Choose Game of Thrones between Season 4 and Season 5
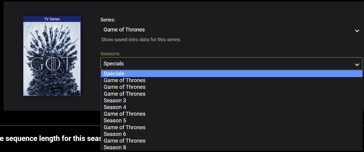Image resolution: width=364 pixels, height=152 pixels. tap(124, 114)
